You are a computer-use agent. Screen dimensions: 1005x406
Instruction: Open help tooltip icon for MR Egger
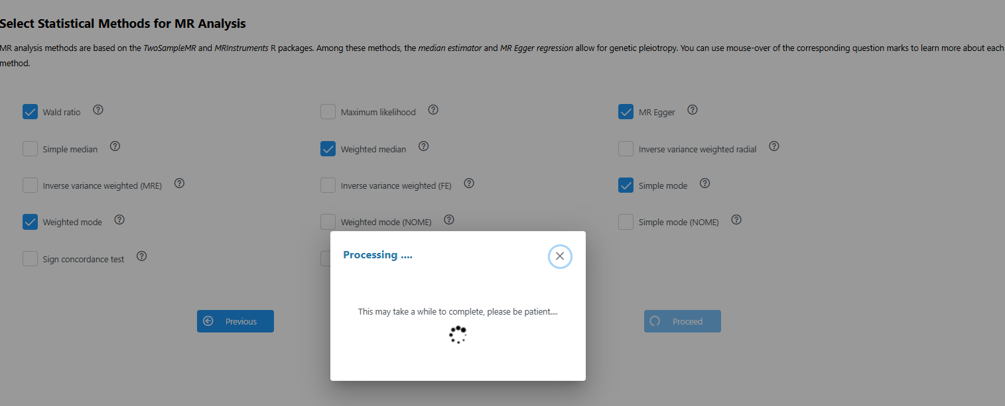coord(693,110)
